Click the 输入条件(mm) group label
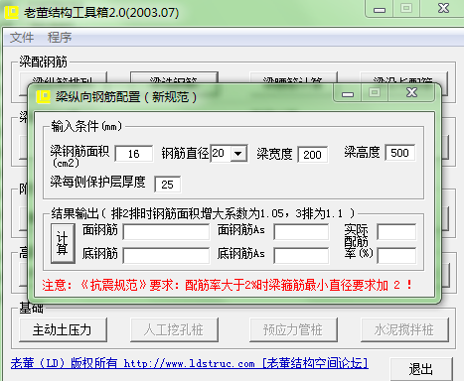Viewport: 464px width, 381px height. point(86,126)
